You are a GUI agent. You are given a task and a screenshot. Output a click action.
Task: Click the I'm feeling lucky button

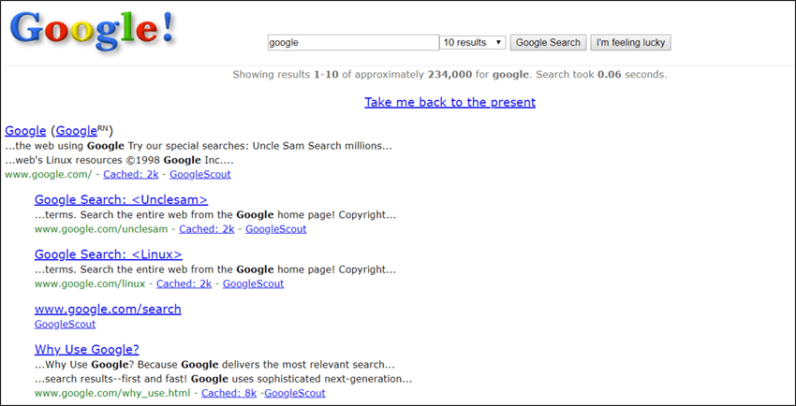click(630, 43)
